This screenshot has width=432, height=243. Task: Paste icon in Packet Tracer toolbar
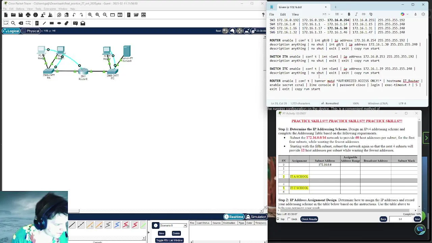pos(66,15)
